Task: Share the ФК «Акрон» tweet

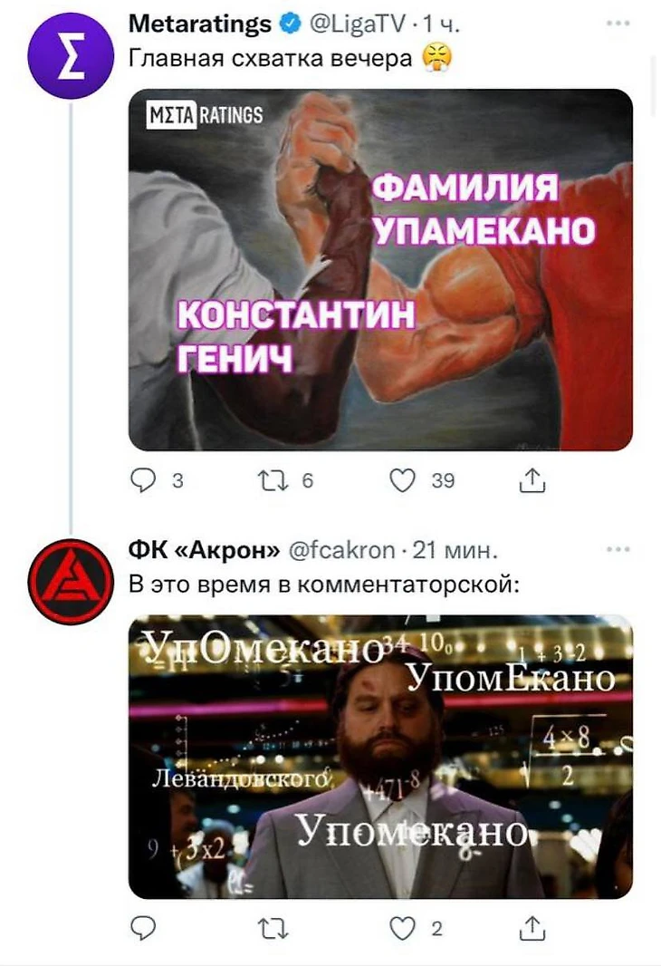Action: (x=532, y=929)
